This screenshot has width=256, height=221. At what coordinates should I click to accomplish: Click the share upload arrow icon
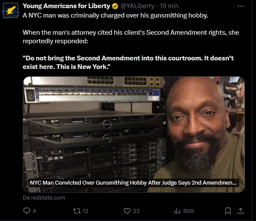241,211
